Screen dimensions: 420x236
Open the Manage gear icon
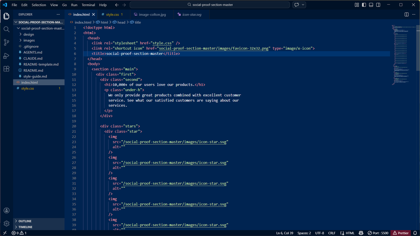click(6, 223)
